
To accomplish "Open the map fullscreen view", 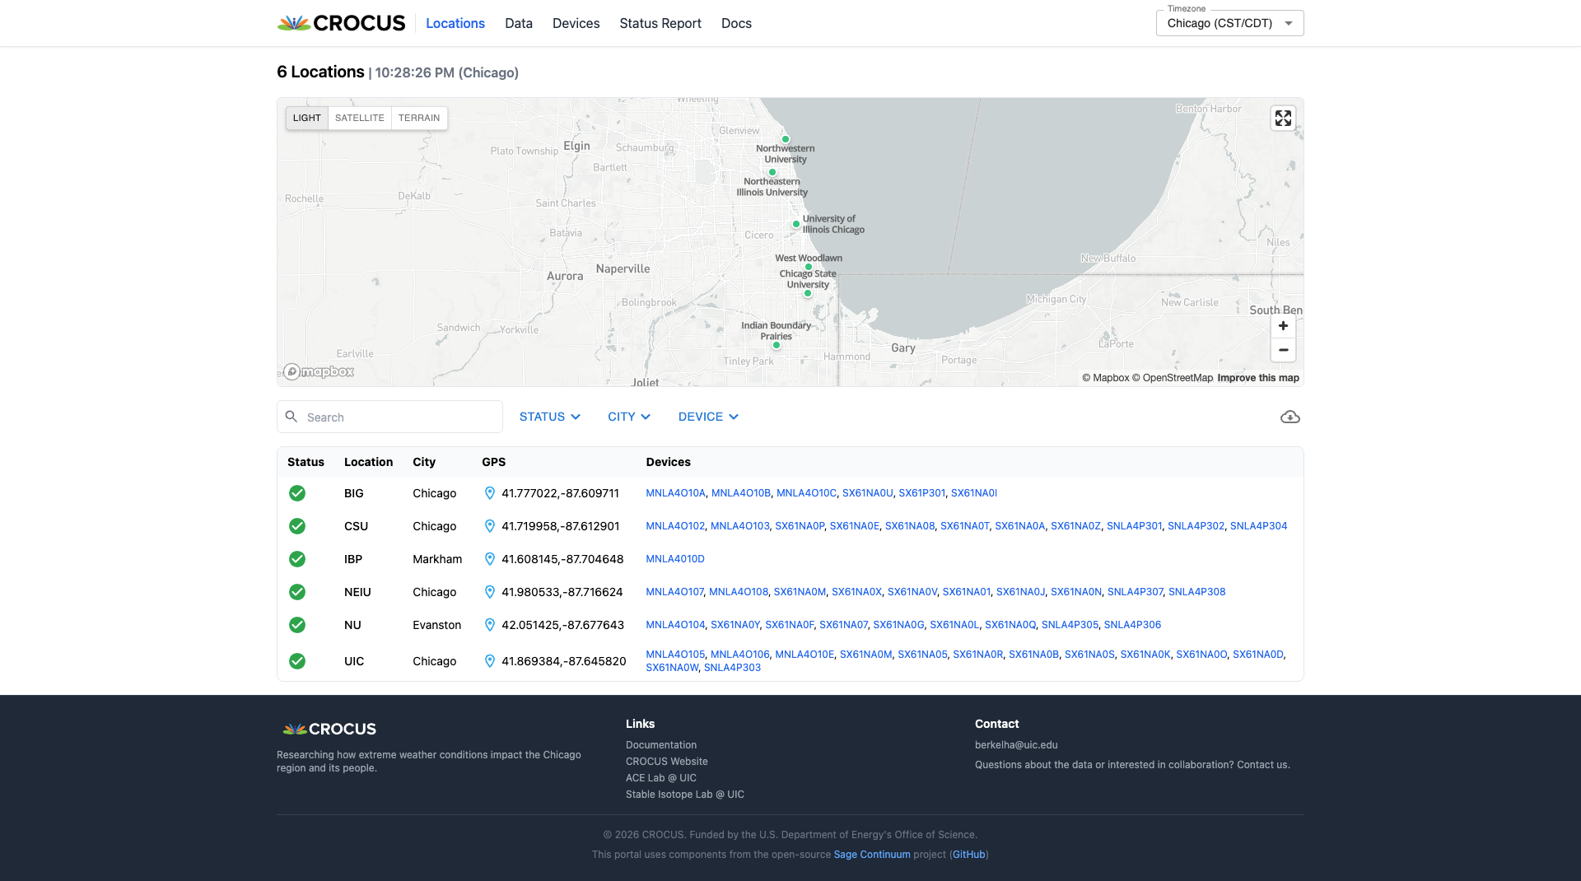I will [x=1282, y=118].
